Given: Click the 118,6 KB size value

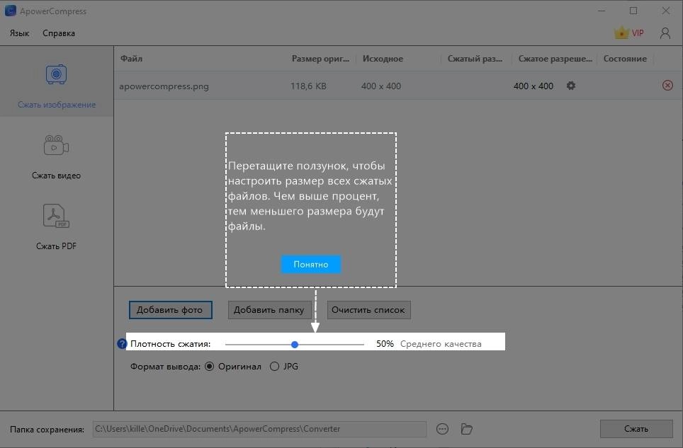Looking at the screenshot, I should click(308, 86).
